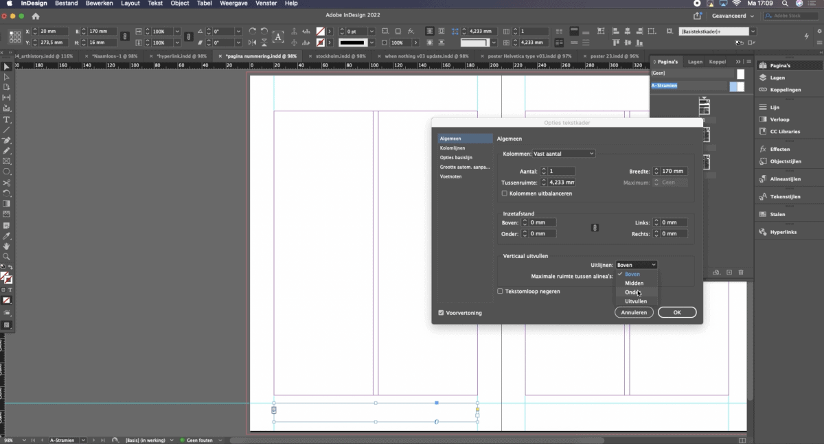Select the Kolomlijnen category in the dialog
824x444 pixels.
click(453, 147)
